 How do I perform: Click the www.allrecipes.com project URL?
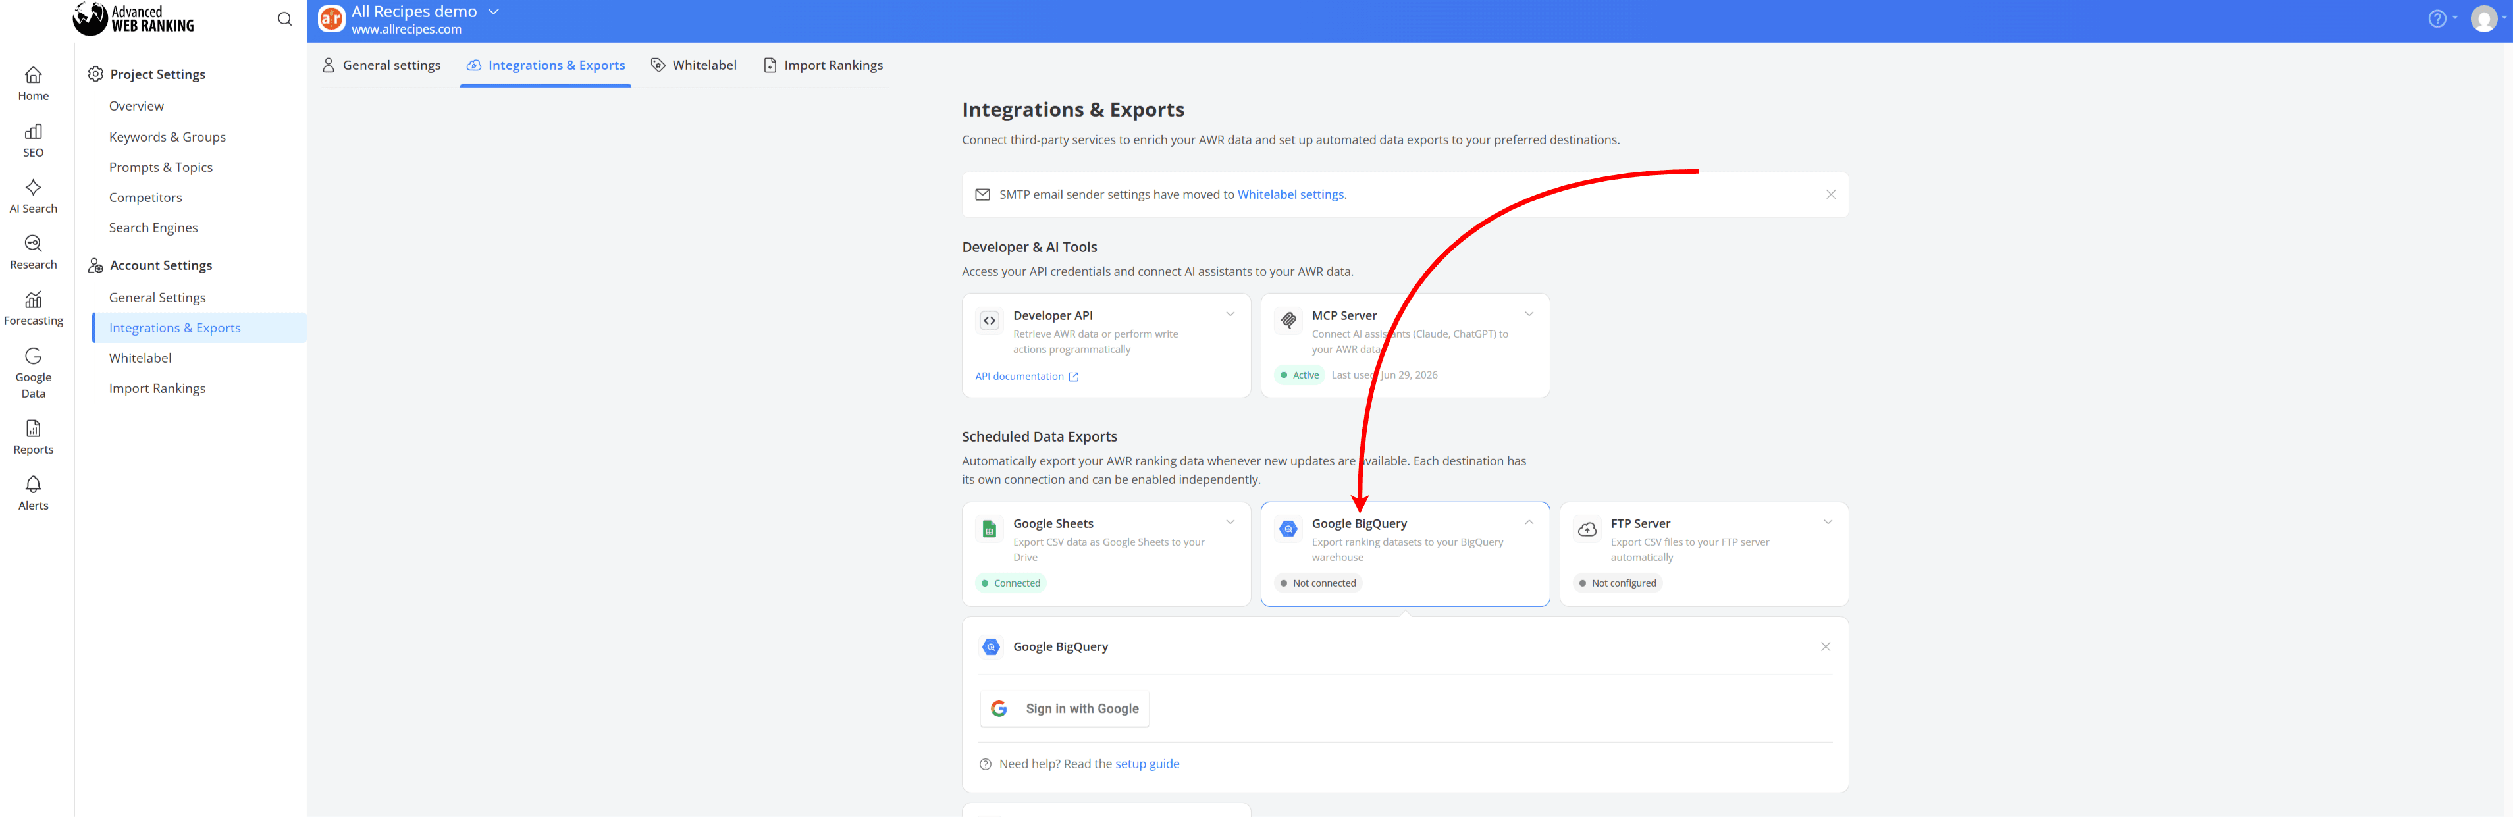coord(407,30)
